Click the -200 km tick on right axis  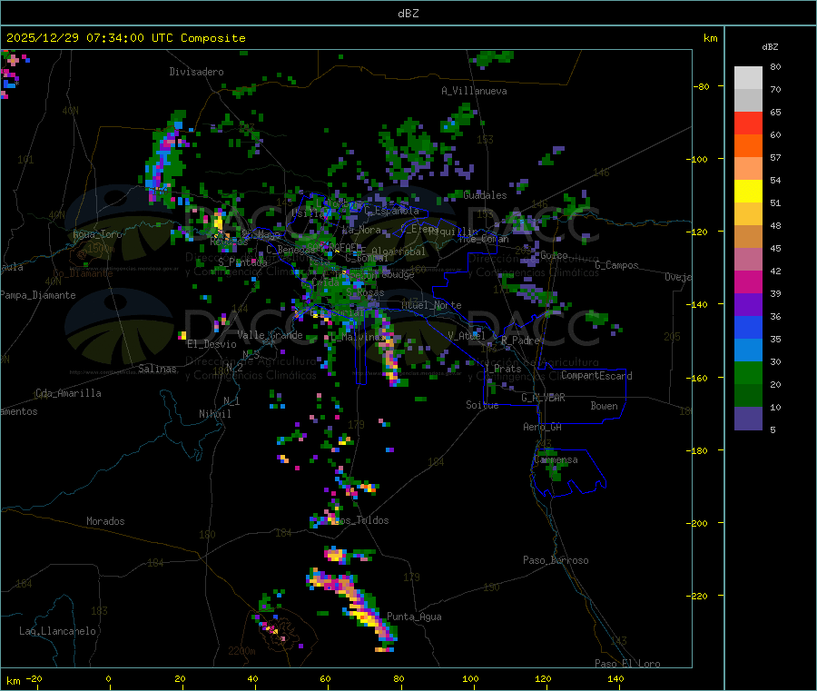(699, 523)
